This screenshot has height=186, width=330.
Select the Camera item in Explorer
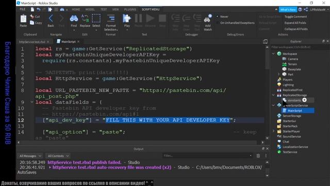[x=293, y=59]
